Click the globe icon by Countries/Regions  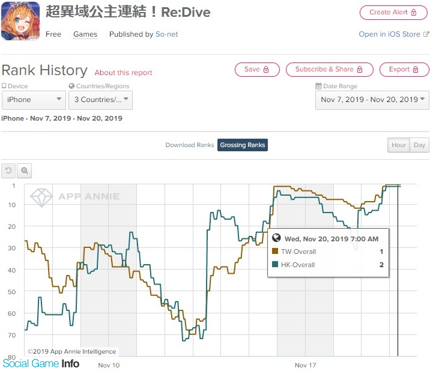[x=71, y=86]
